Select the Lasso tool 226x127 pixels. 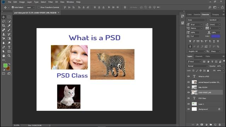pos(4,22)
